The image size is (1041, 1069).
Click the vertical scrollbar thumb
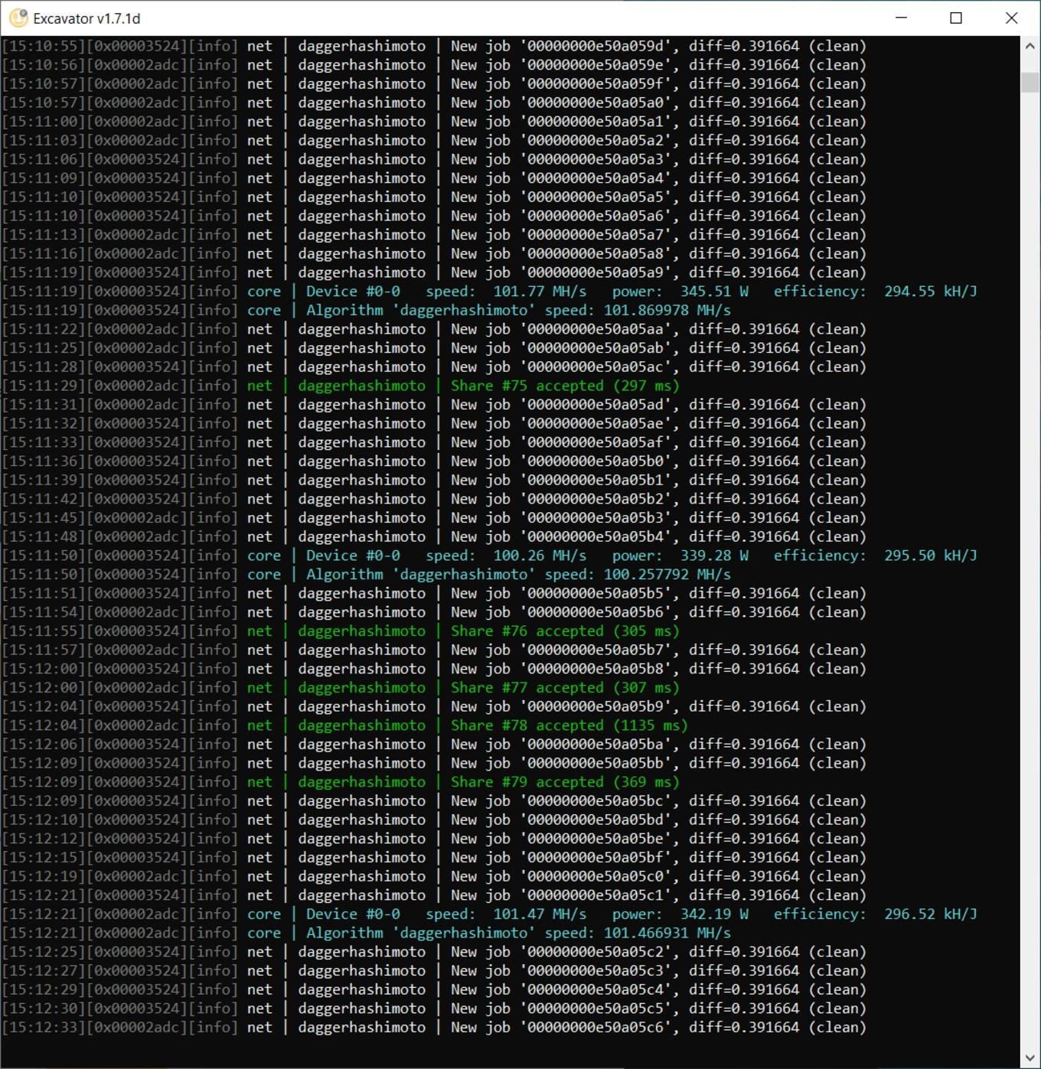(1030, 82)
